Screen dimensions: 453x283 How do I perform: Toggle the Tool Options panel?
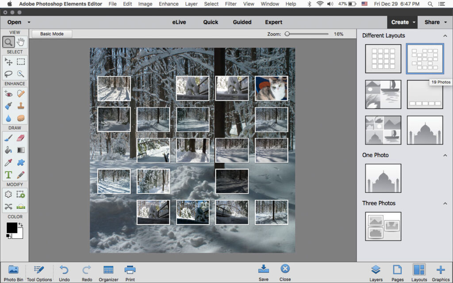(x=39, y=272)
